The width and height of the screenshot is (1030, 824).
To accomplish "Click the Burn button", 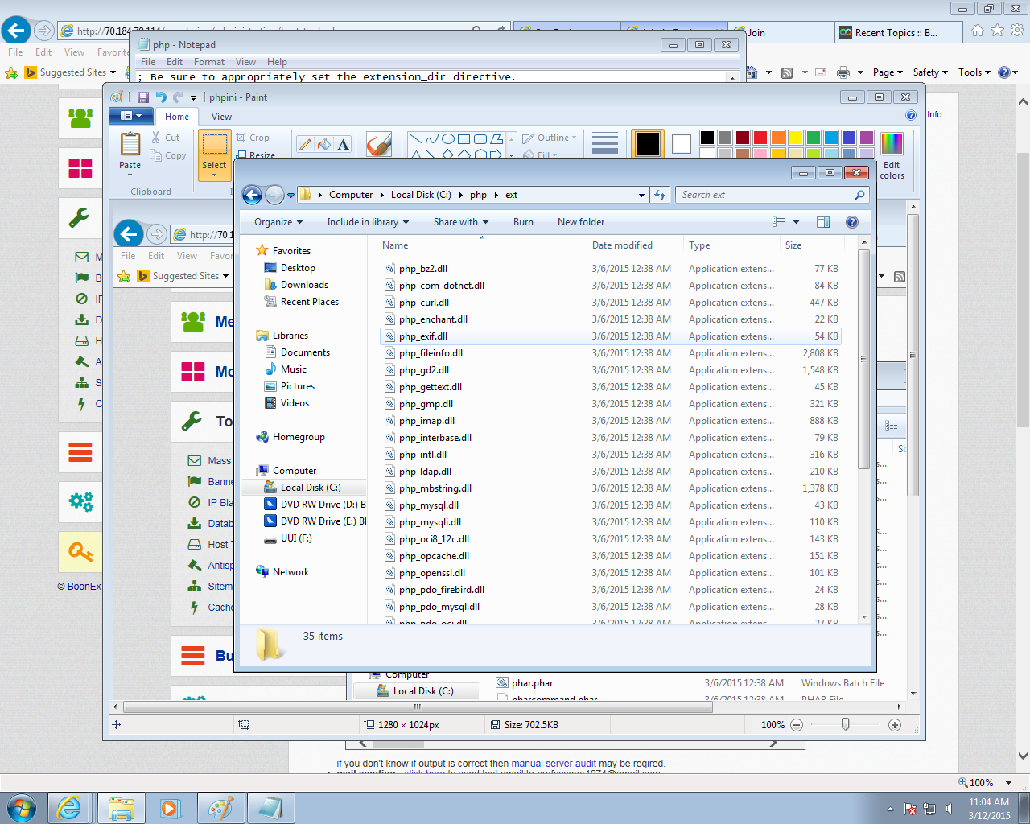I will [x=523, y=222].
